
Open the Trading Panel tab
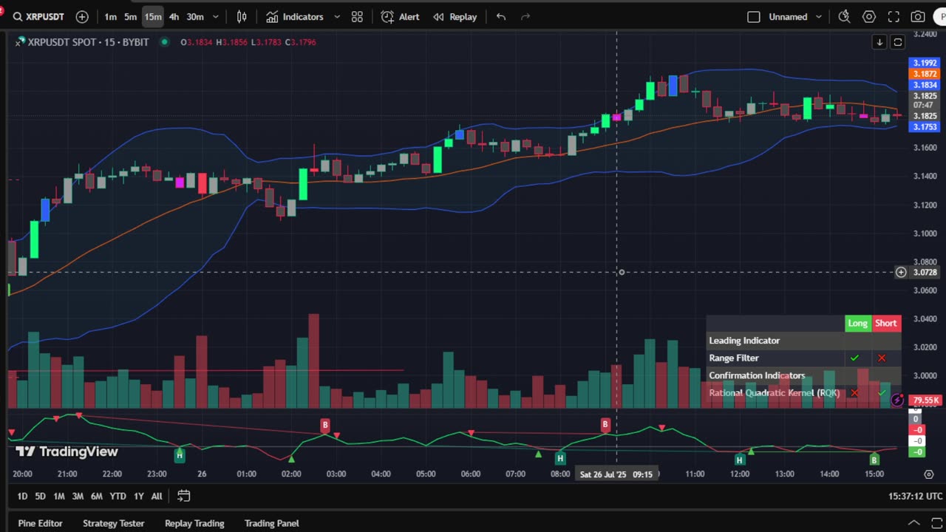click(271, 523)
